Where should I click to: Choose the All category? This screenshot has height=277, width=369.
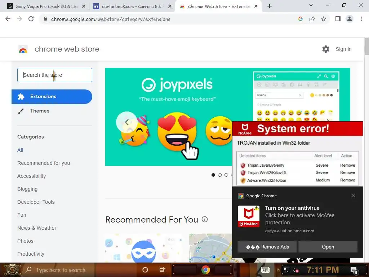coord(20,150)
